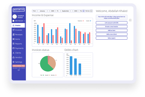Viewport: 145px width, 97px height.
Task: Check the Non tax checkbox
Action: (91, 11)
